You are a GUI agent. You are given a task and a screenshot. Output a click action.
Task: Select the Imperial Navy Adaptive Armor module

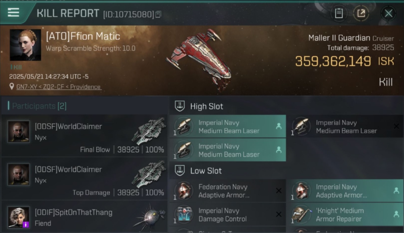click(x=345, y=191)
